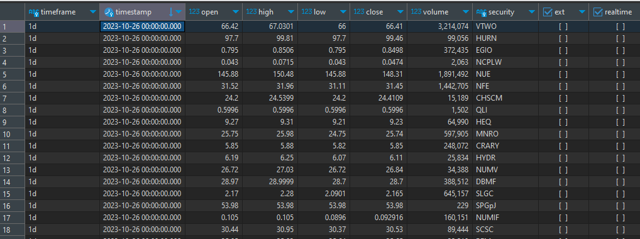This screenshot has height=239, width=640.
Task: Click the checkbox type icon beside ext header
Action: pyautogui.click(x=548, y=12)
